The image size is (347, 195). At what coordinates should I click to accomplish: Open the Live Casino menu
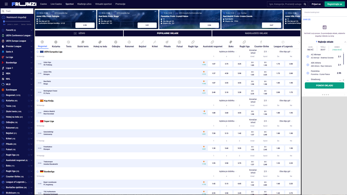pos(56,4)
